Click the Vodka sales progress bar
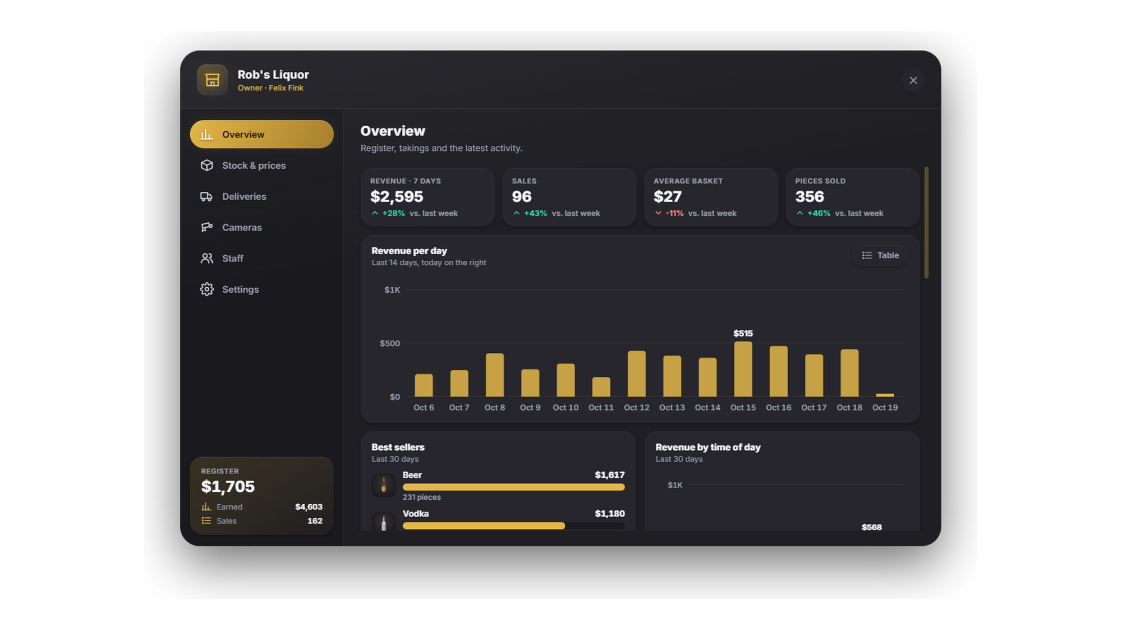Image resolution: width=1122 pixels, height=631 pixels. coord(513,526)
